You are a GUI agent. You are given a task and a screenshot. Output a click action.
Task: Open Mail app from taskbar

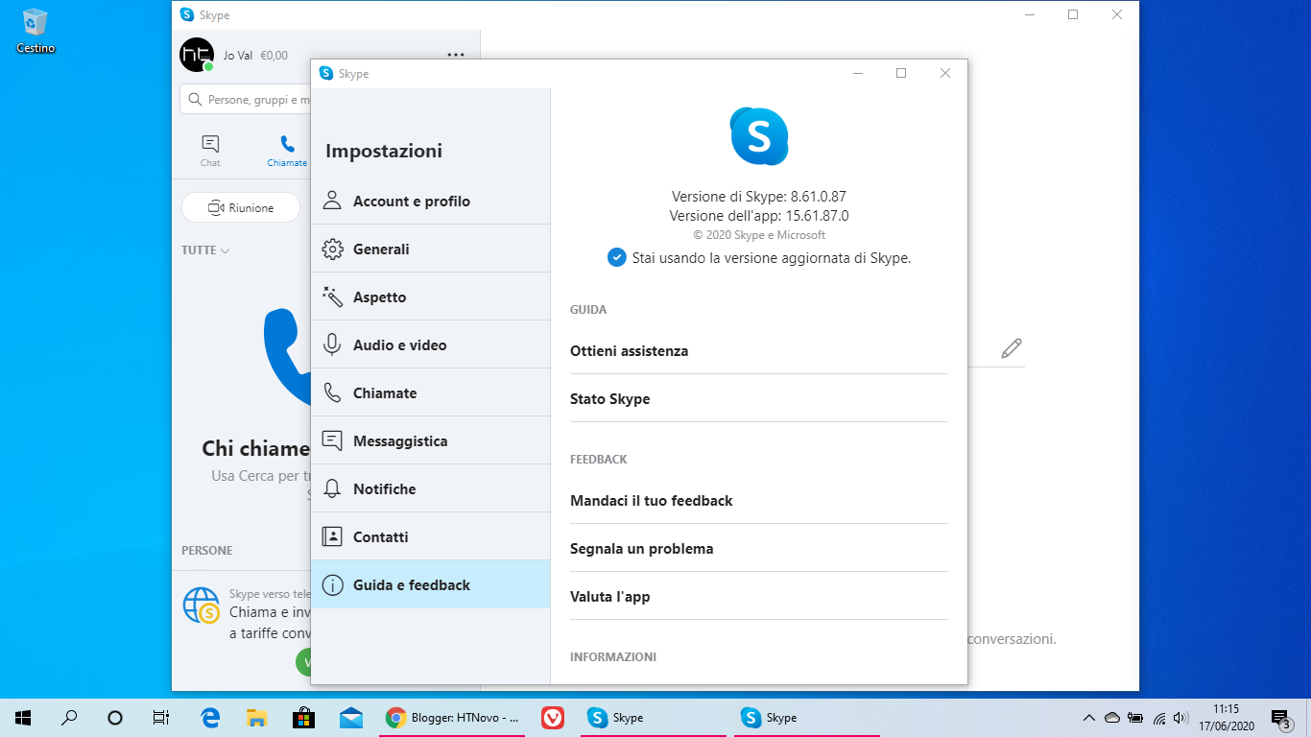(x=351, y=717)
